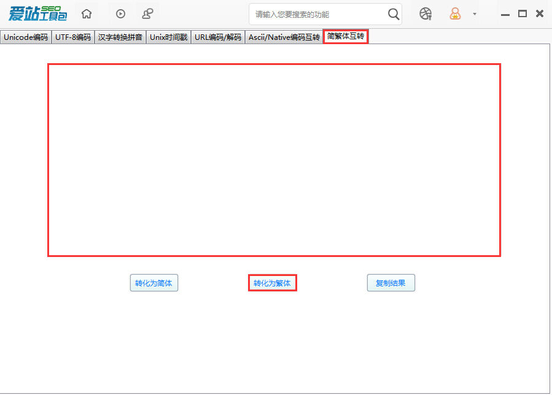Minimize the application window
The height and width of the screenshot is (395, 552).
pos(505,13)
